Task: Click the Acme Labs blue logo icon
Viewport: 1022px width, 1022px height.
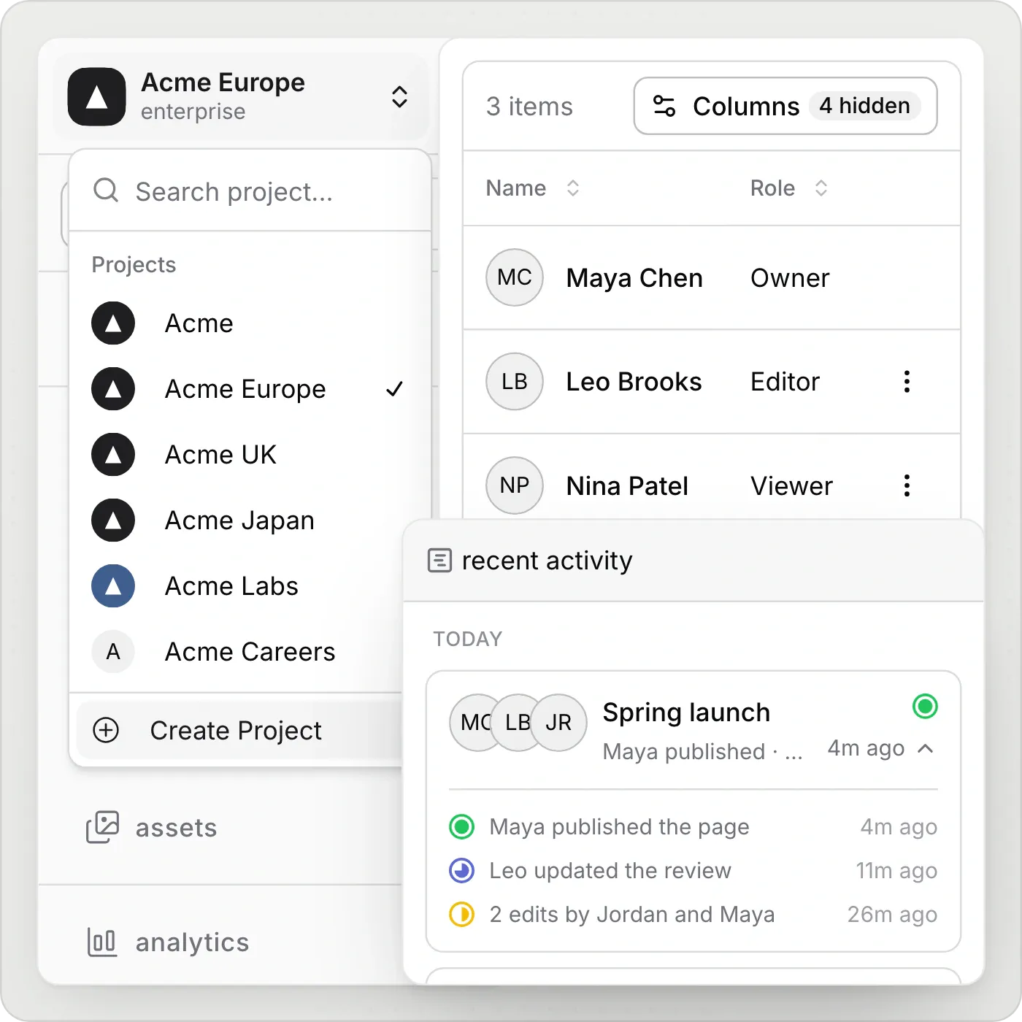Action: coord(113,586)
